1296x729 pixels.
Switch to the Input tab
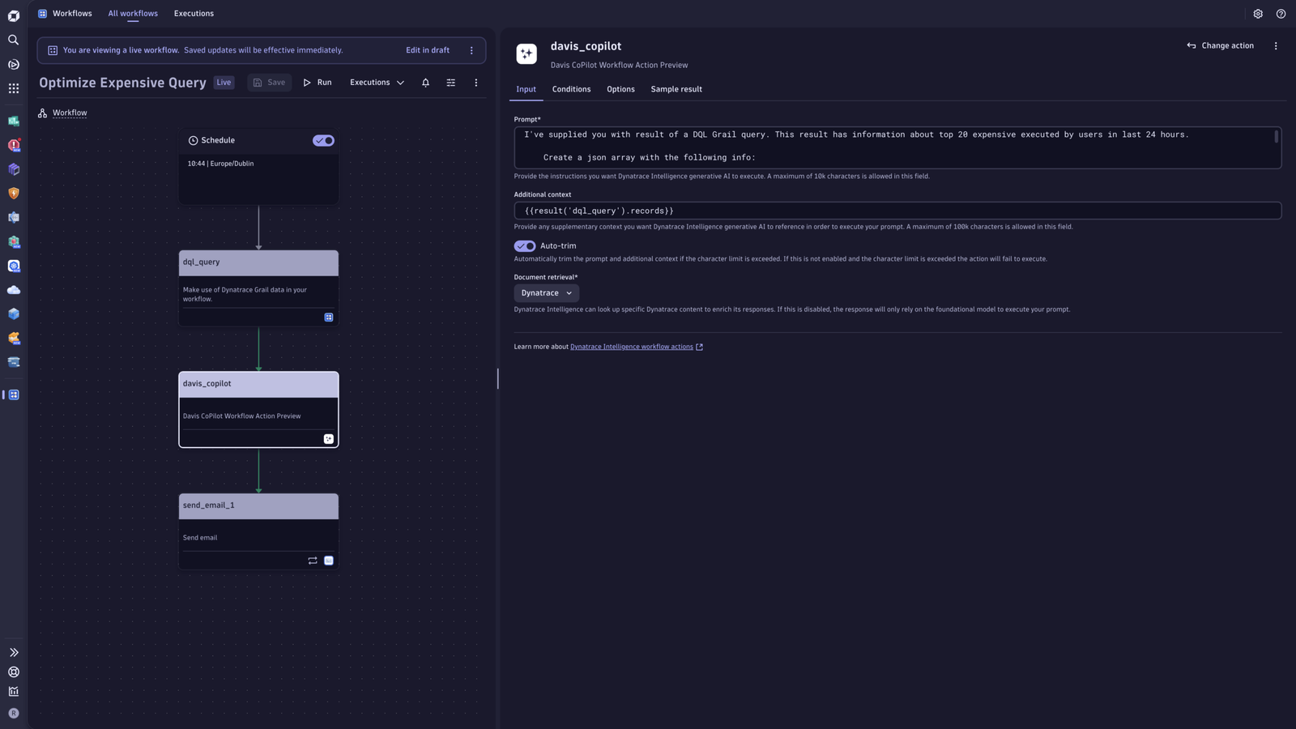coord(526,89)
